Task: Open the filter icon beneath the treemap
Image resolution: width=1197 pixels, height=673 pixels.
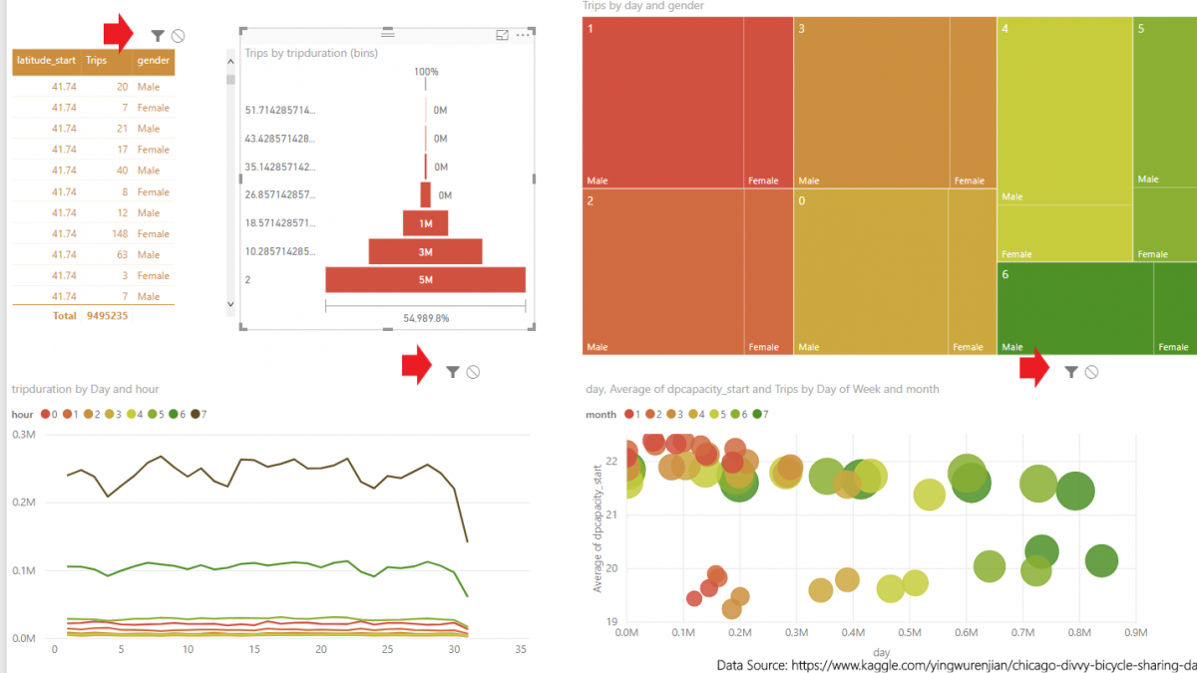Action: (x=1070, y=372)
